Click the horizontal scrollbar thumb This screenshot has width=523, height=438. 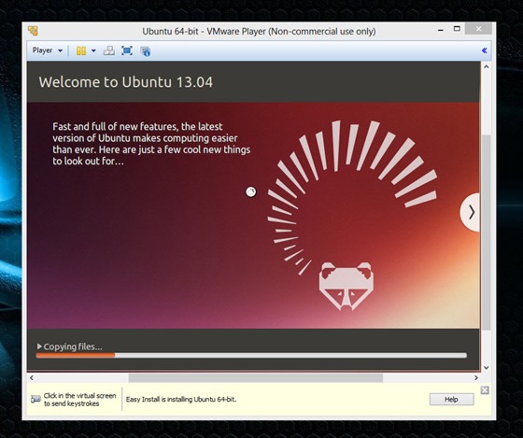[256, 378]
